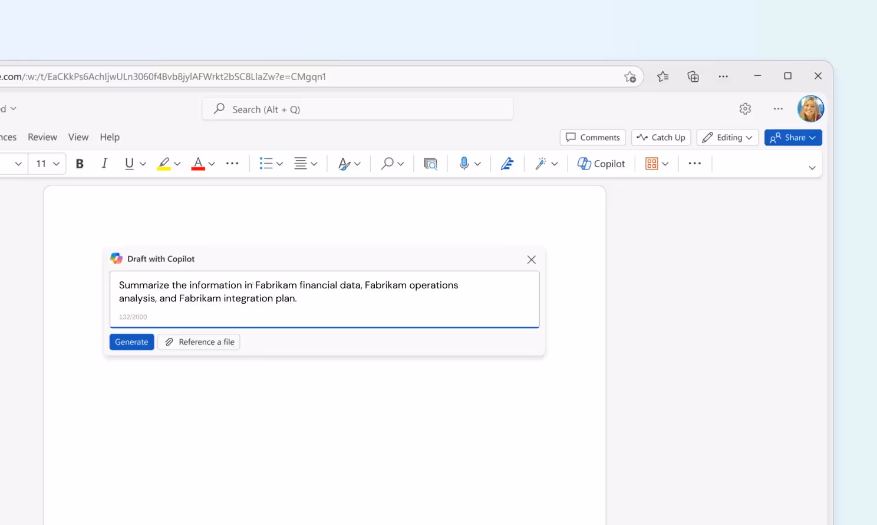This screenshot has height=525, width=877.
Task: Expand bullet list style dropdown
Action: 280,164
